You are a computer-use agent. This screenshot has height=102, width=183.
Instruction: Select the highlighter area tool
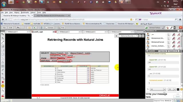tap(3, 46)
